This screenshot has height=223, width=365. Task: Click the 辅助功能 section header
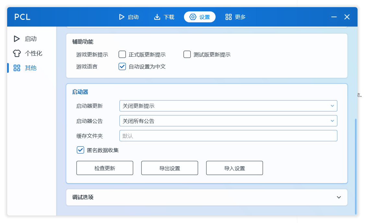83,41
